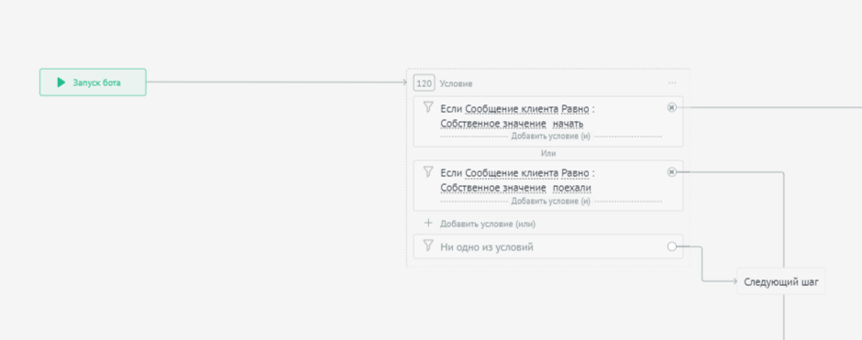This screenshot has width=862, height=340.
Task: Click Добавить условие (и) under поехали condition
Action: (550, 201)
